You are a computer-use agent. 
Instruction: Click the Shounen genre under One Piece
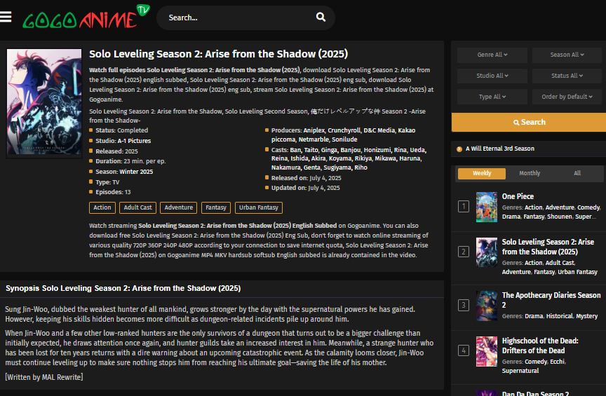[x=559, y=217]
